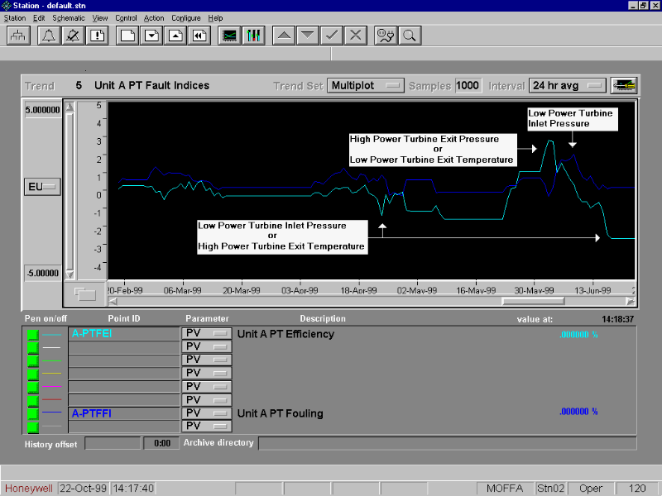Open the Configure menu
Screen dimensions: 662x496
[186, 18]
